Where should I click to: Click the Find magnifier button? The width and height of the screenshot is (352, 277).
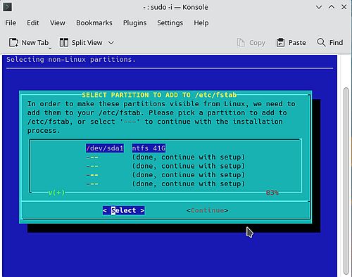pos(330,43)
